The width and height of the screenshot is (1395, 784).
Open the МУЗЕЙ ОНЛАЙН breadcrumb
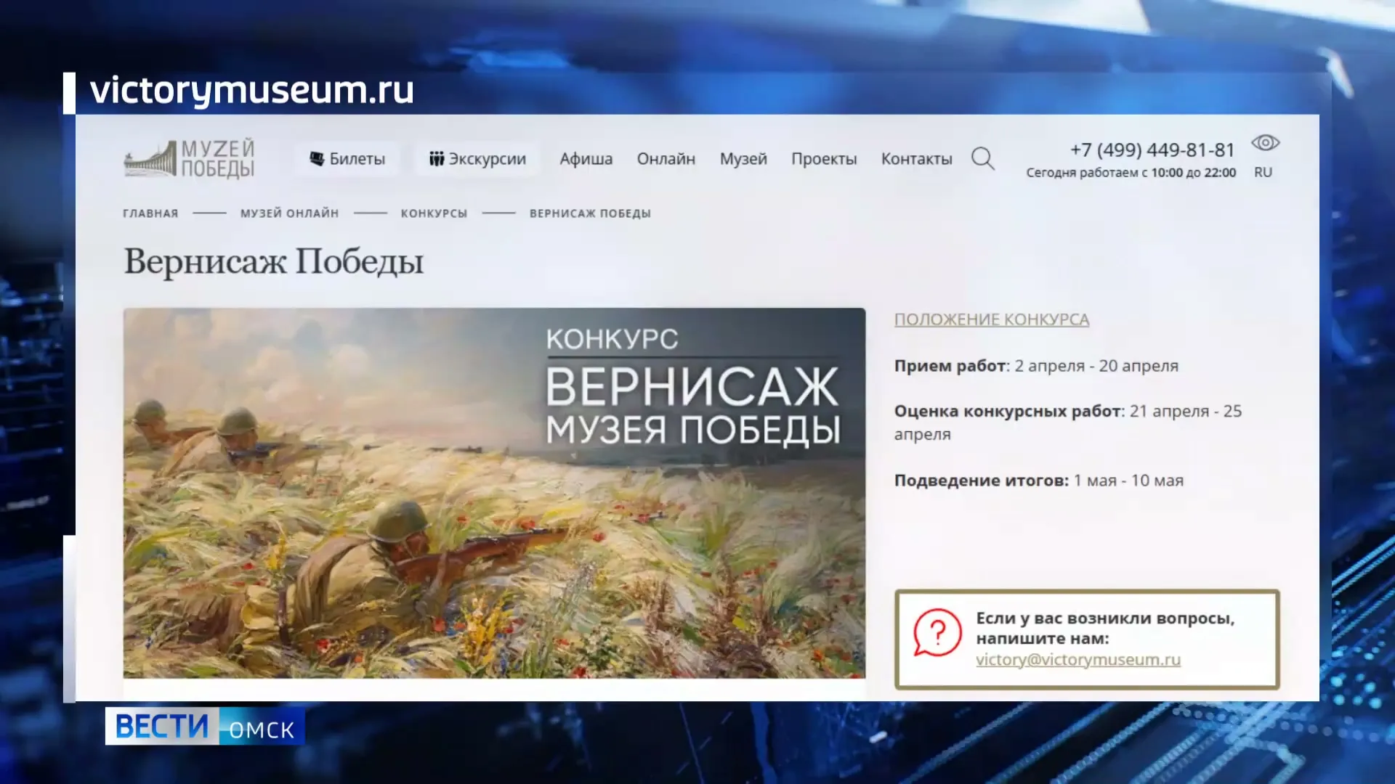pyautogui.click(x=288, y=213)
